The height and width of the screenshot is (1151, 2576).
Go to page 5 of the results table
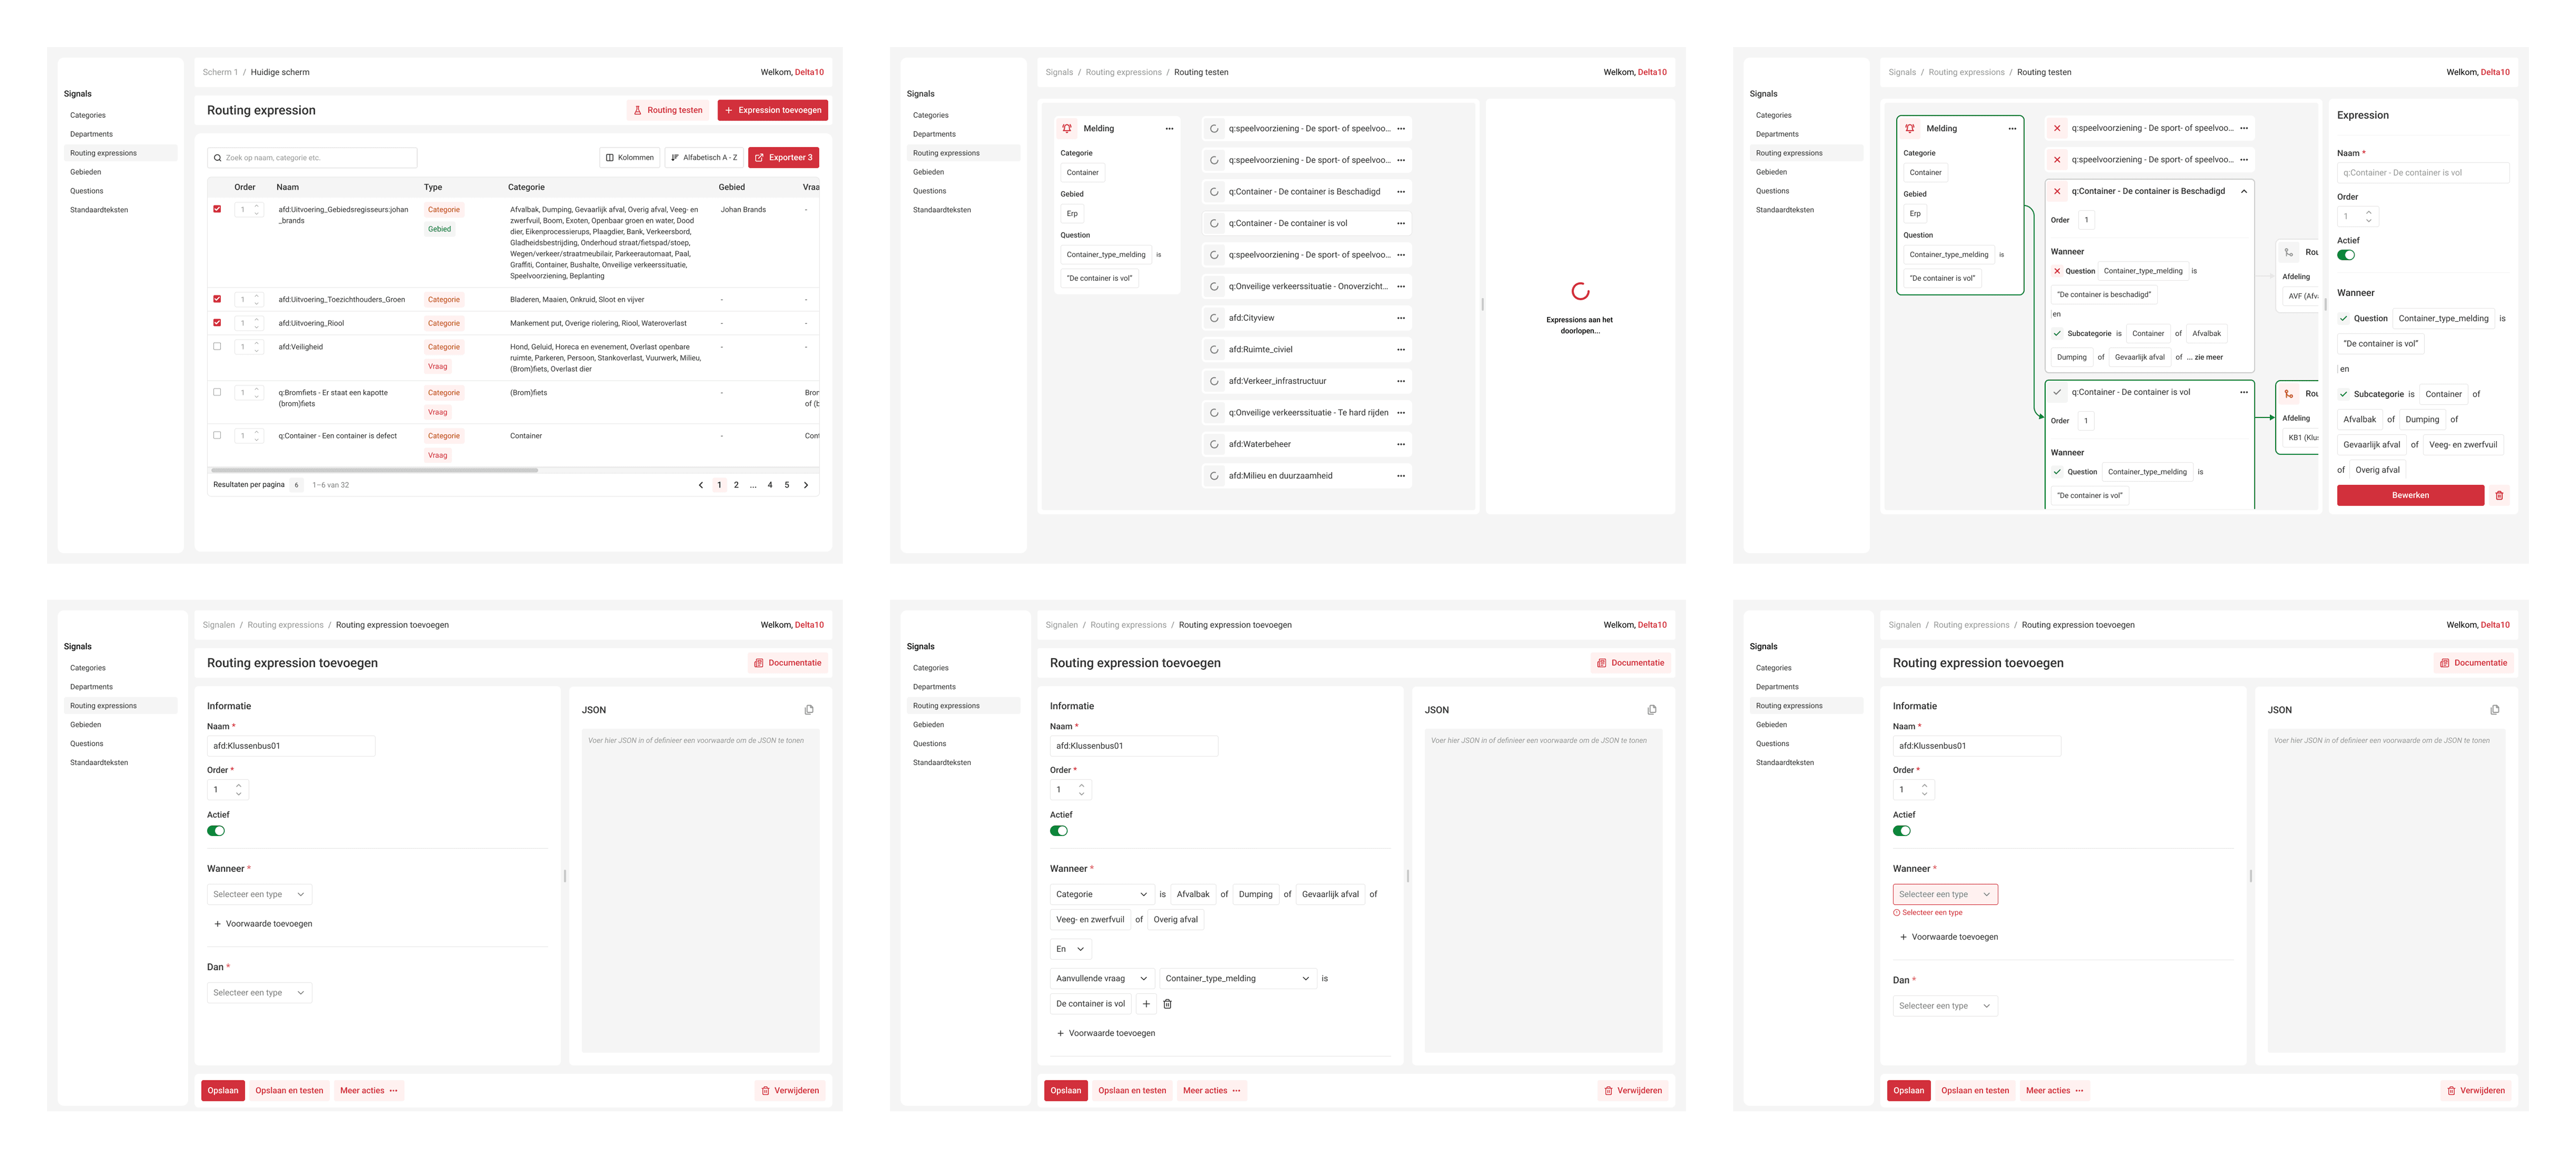[787, 485]
